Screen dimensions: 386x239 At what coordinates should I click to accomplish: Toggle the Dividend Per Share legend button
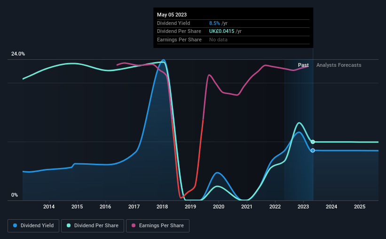point(93,226)
